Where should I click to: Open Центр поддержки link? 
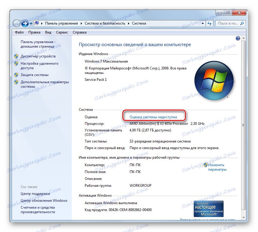click(35, 194)
